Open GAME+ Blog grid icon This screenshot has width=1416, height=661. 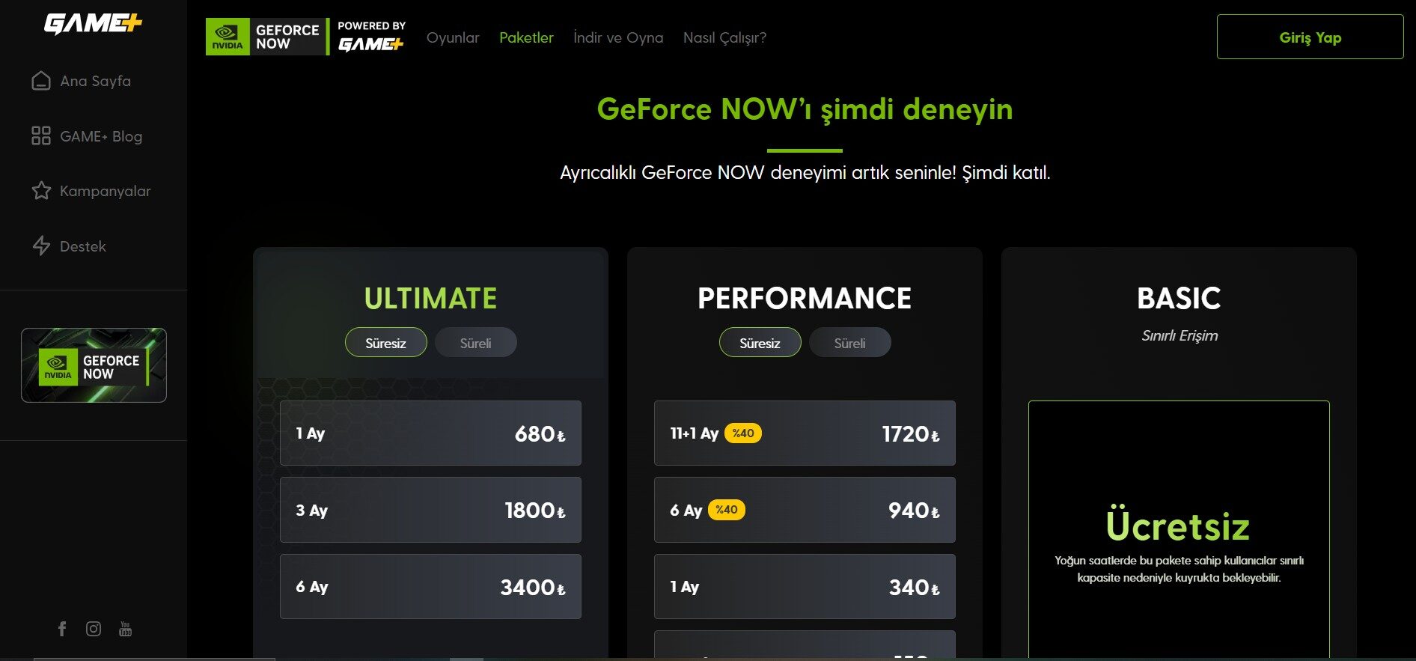click(41, 135)
